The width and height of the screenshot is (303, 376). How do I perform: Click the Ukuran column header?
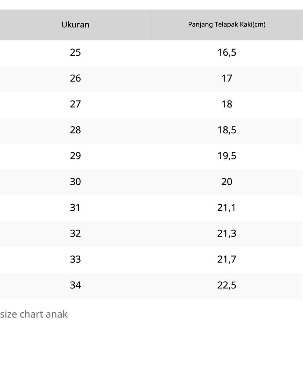point(75,25)
